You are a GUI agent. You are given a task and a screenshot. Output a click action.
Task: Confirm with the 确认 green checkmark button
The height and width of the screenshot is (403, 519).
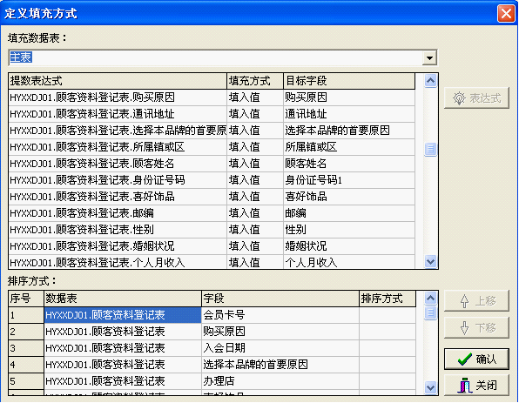[x=476, y=359]
